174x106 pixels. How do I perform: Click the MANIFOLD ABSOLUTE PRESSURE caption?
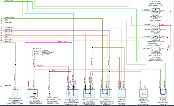[122, 102]
